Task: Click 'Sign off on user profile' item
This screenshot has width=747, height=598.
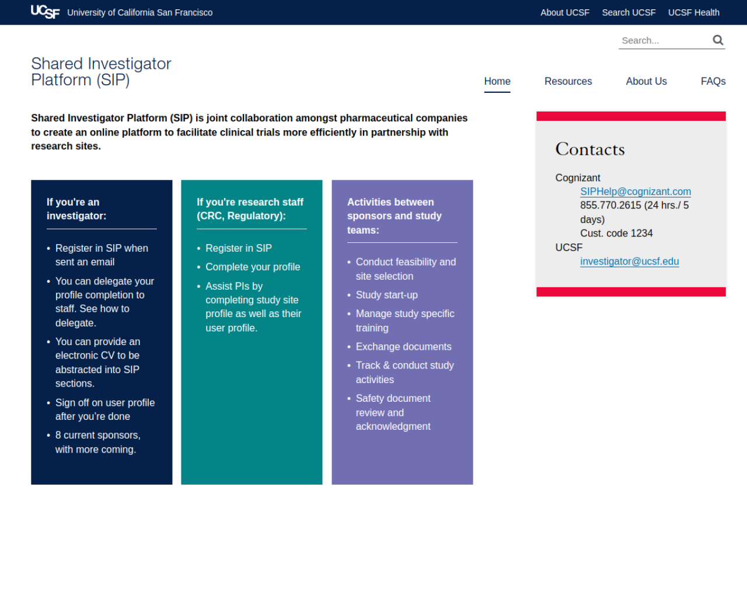Action: click(x=105, y=409)
